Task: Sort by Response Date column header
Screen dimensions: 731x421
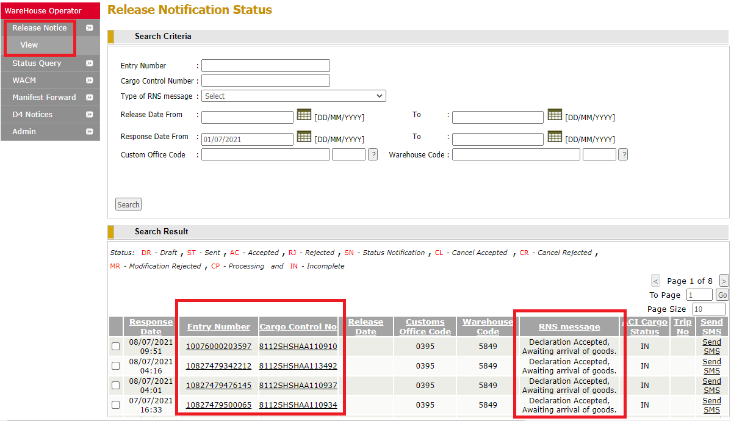Action: point(151,327)
